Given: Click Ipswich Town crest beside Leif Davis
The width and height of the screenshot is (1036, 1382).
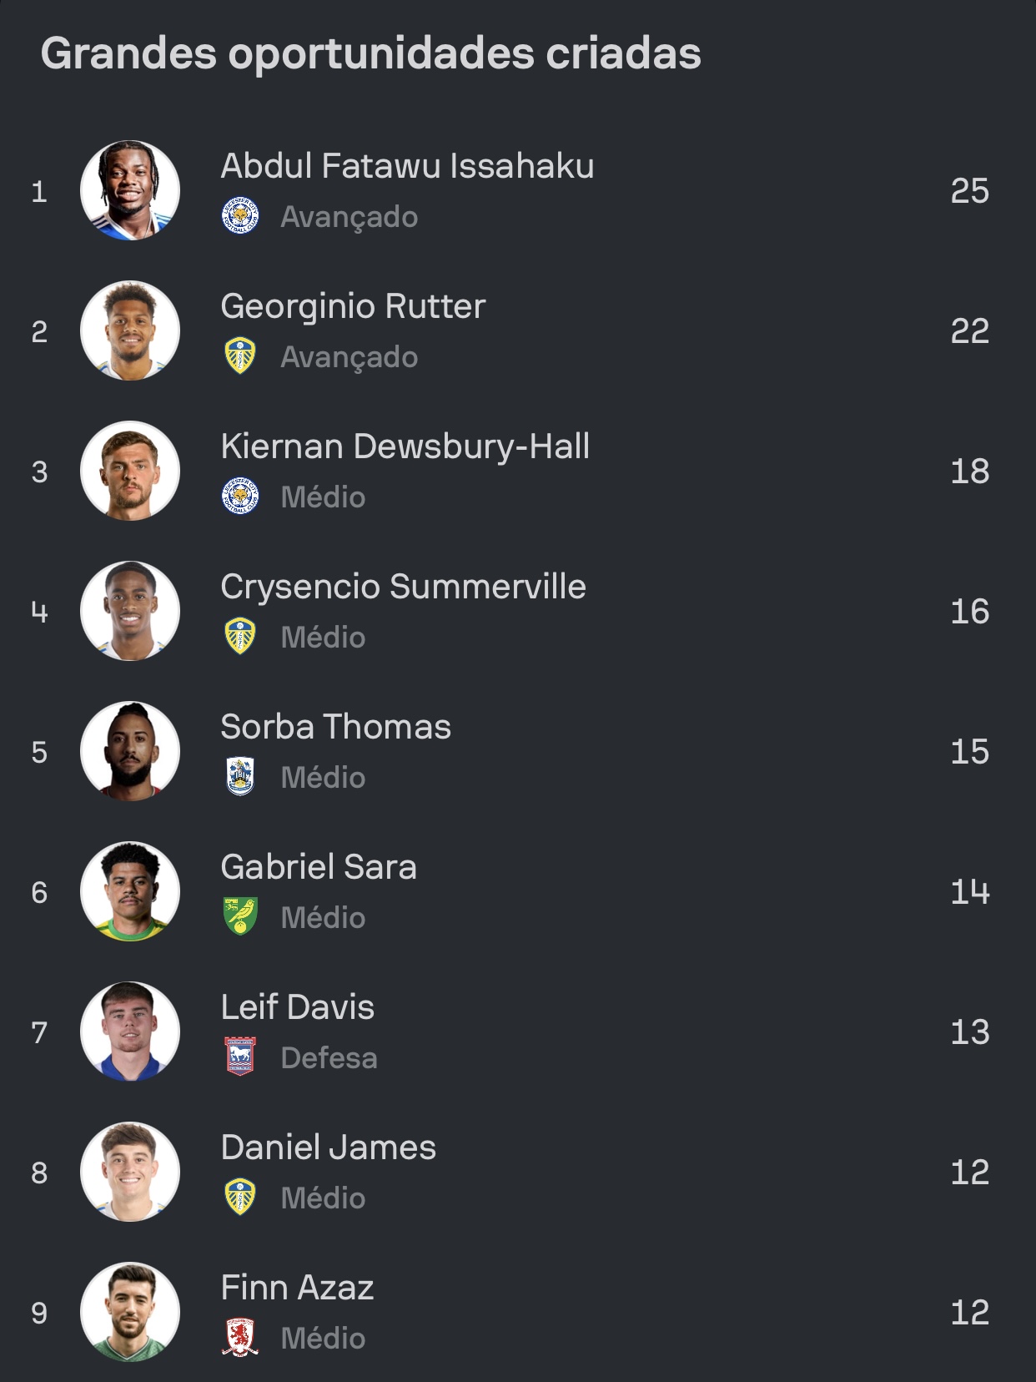Looking at the screenshot, I should tap(240, 1057).
